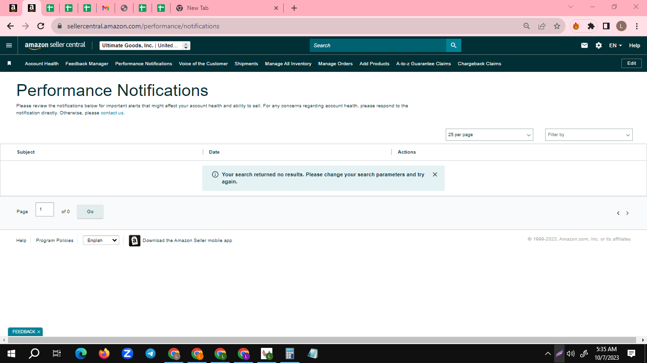Reload the page
This screenshot has height=363, width=647.
click(41, 26)
